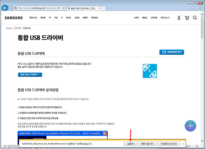This screenshot has height=149, width=205.
Task: Click the 고객지원 breadcrumb link
Action: point(17,28)
